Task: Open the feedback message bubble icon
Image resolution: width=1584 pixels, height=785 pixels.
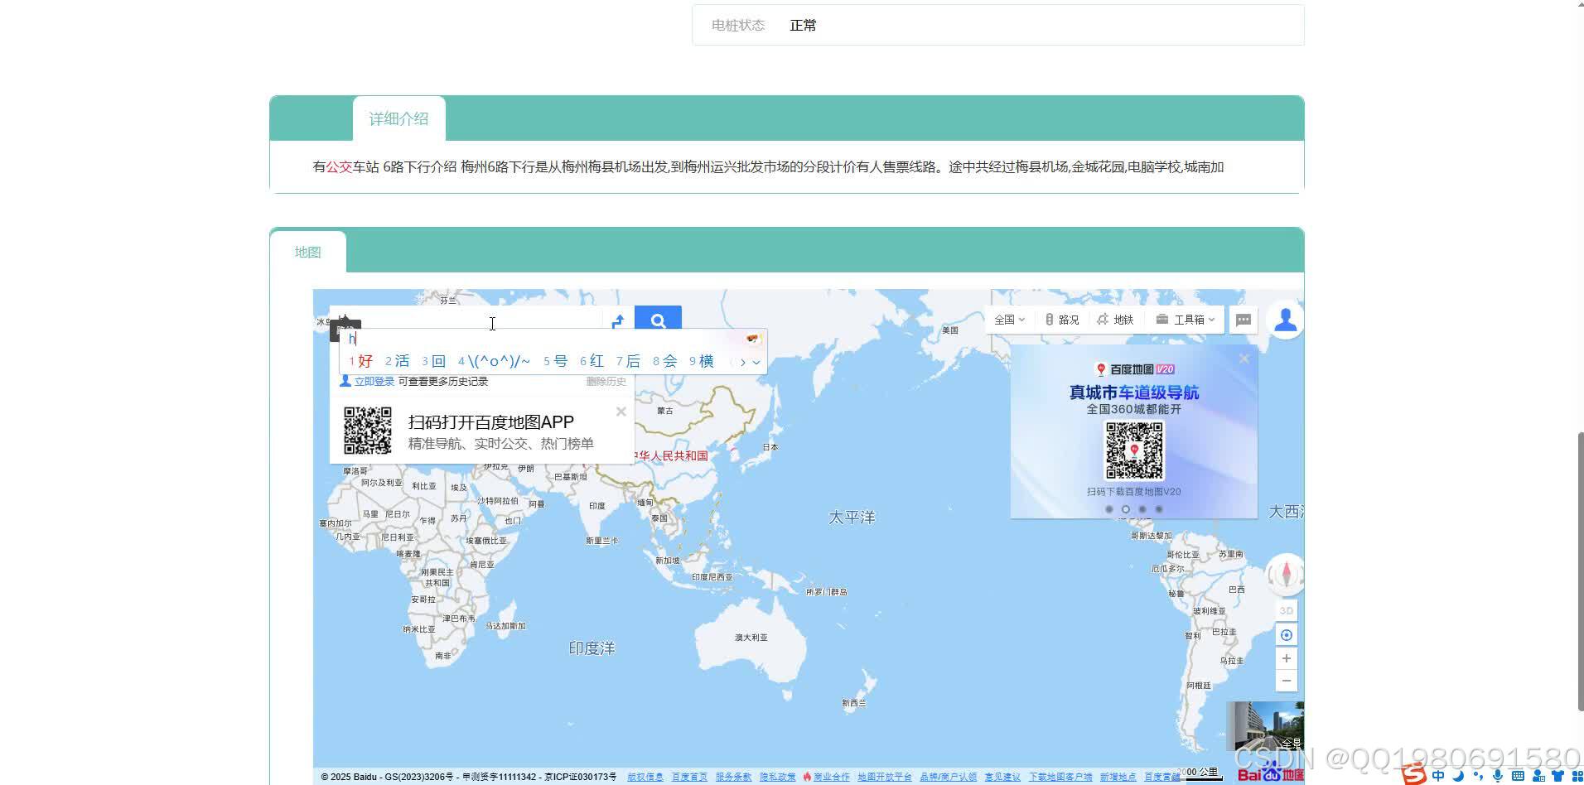Action: pyautogui.click(x=1244, y=320)
